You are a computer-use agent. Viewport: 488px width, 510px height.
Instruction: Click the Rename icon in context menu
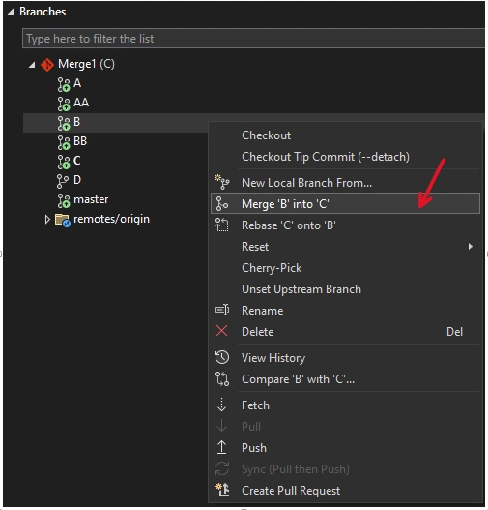pyautogui.click(x=222, y=310)
